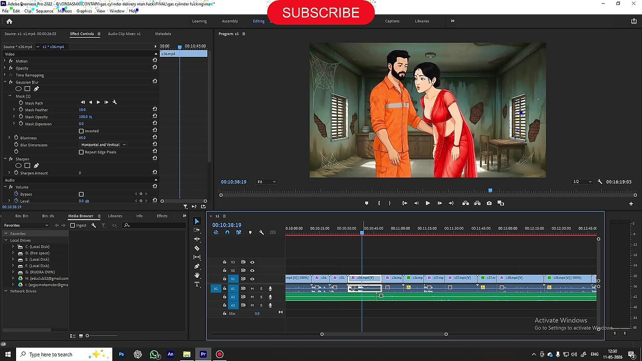Open Blur Dimensions dropdown

(103, 145)
